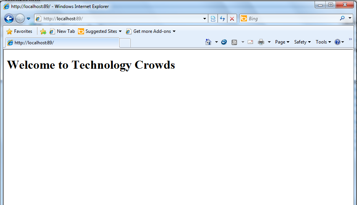Open Suggested Sites dropdown

(x=100, y=31)
